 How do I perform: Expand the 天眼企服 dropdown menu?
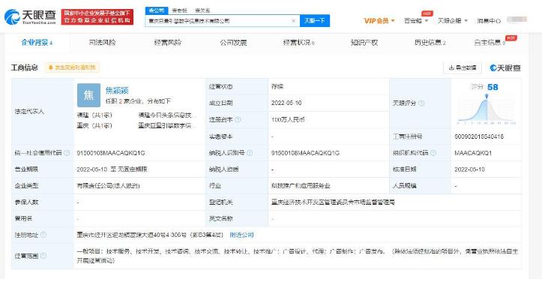click(x=453, y=21)
